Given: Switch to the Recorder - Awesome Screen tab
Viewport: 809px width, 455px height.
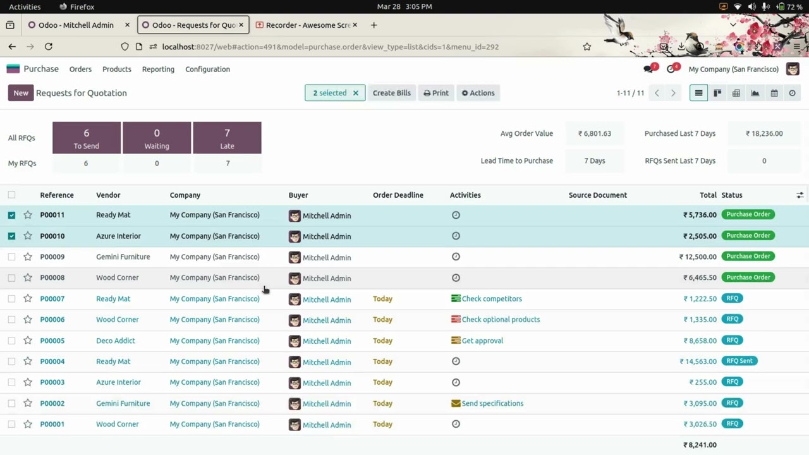Looking at the screenshot, I should coord(307,25).
